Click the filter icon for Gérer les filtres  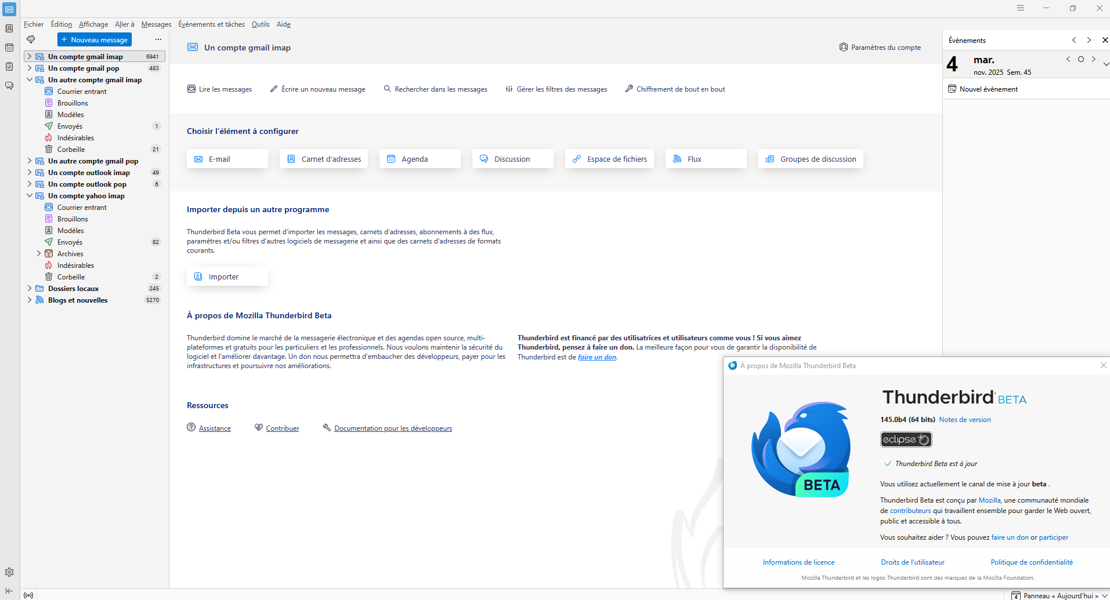pos(509,89)
